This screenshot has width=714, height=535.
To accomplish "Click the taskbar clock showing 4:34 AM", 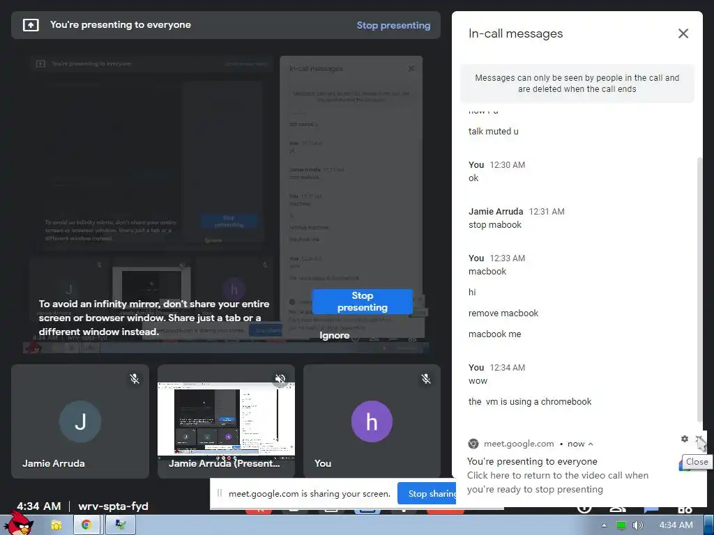I will pos(676,525).
